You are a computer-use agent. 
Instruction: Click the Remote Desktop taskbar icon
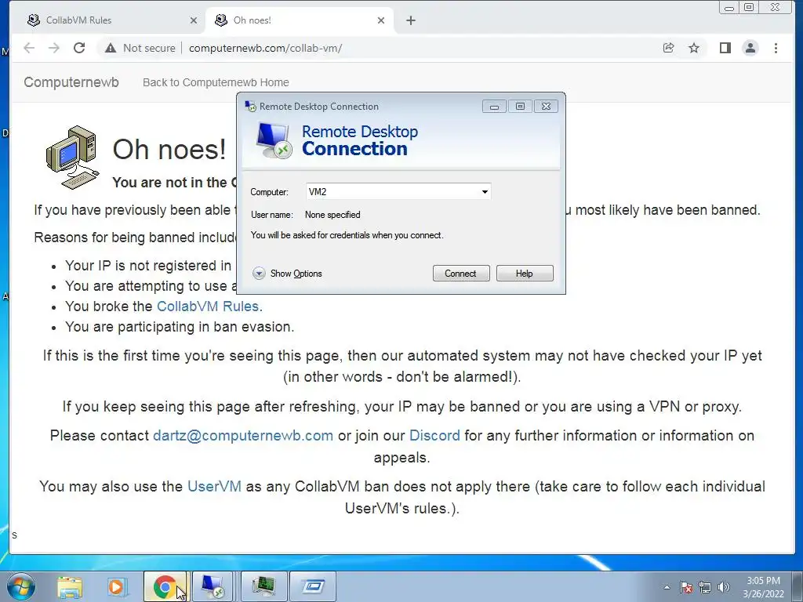coord(213,586)
